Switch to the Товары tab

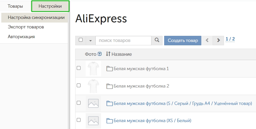pos(15,6)
